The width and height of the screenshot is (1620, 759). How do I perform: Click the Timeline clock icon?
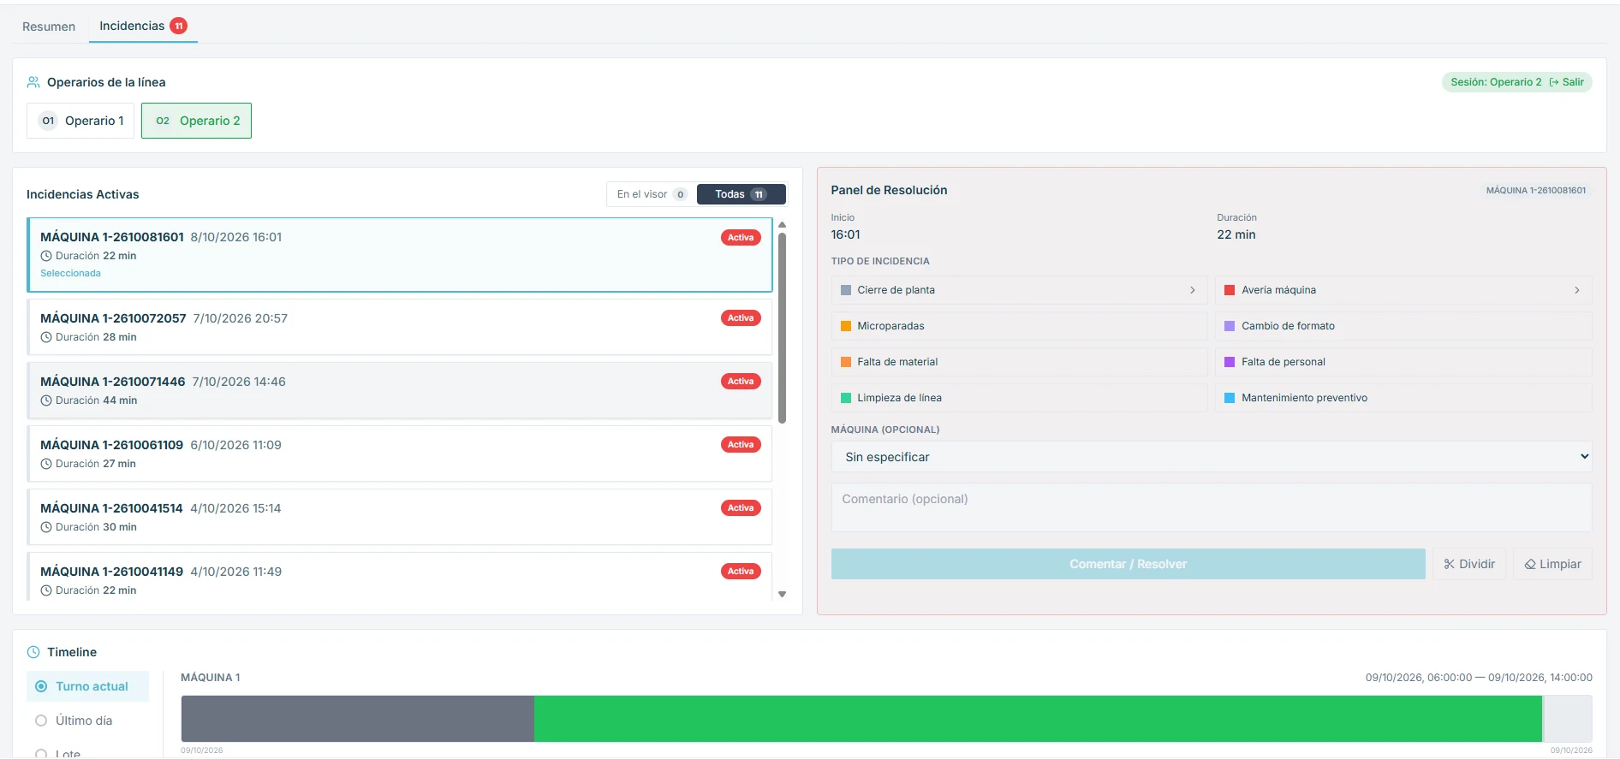(x=33, y=652)
